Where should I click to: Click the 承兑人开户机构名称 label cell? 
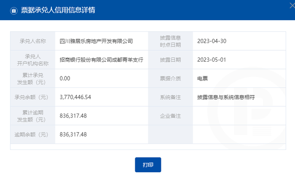(x=33, y=60)
